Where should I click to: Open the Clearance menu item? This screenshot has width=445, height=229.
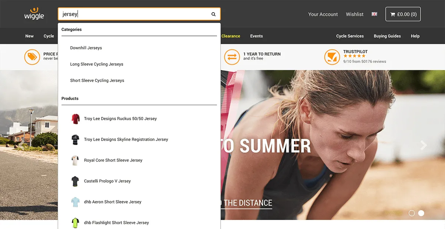pos(231,36)
